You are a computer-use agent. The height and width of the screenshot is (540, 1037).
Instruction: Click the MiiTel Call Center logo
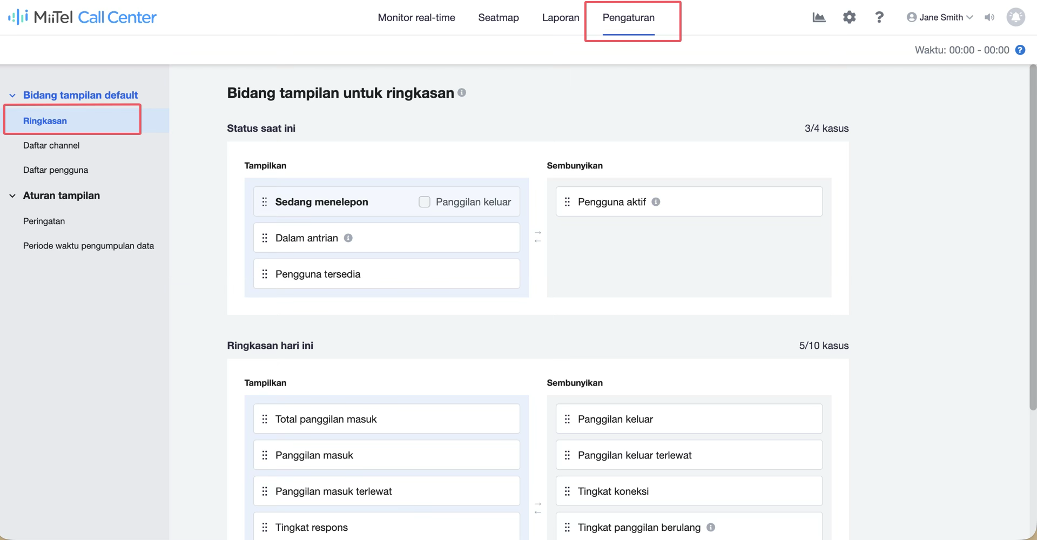tap(82, 17)
